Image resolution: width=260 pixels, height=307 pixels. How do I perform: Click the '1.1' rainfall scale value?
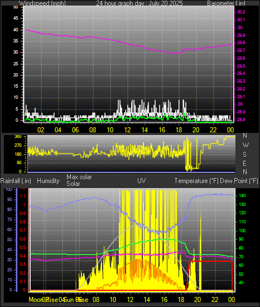(x=23, y=196)
